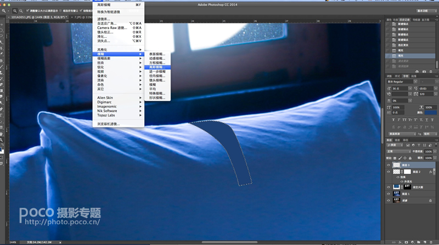The height and width of the screenshot is (245, 439).
Task: Hide 背景 layer eye icon
Action: (x=389, y=200)
